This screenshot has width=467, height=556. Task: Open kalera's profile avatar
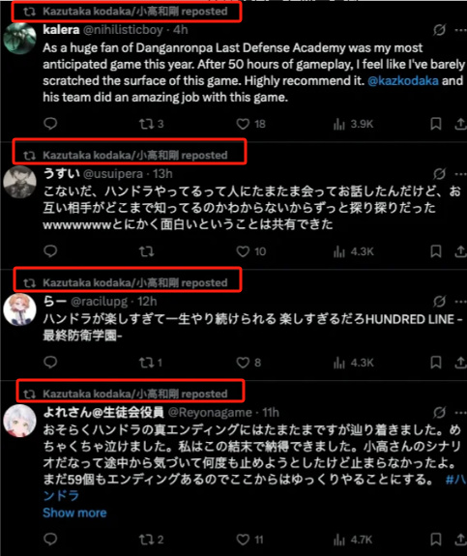20,39
